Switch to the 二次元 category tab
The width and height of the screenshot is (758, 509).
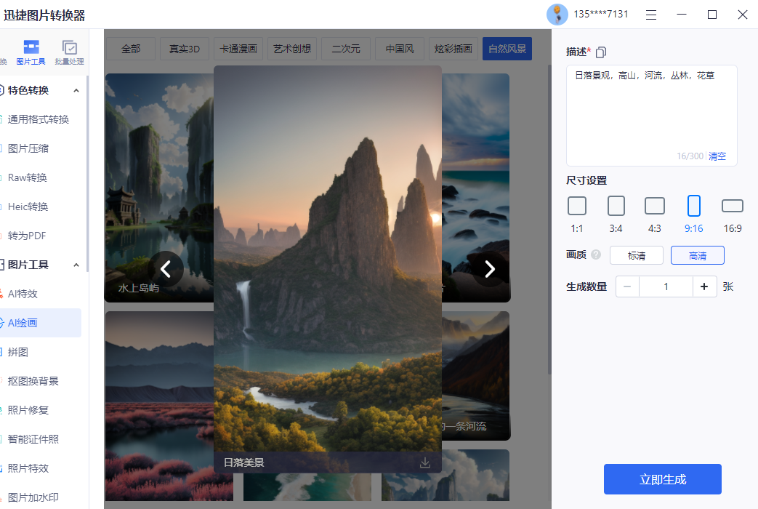pyautogui.click(x=345, y=49)
